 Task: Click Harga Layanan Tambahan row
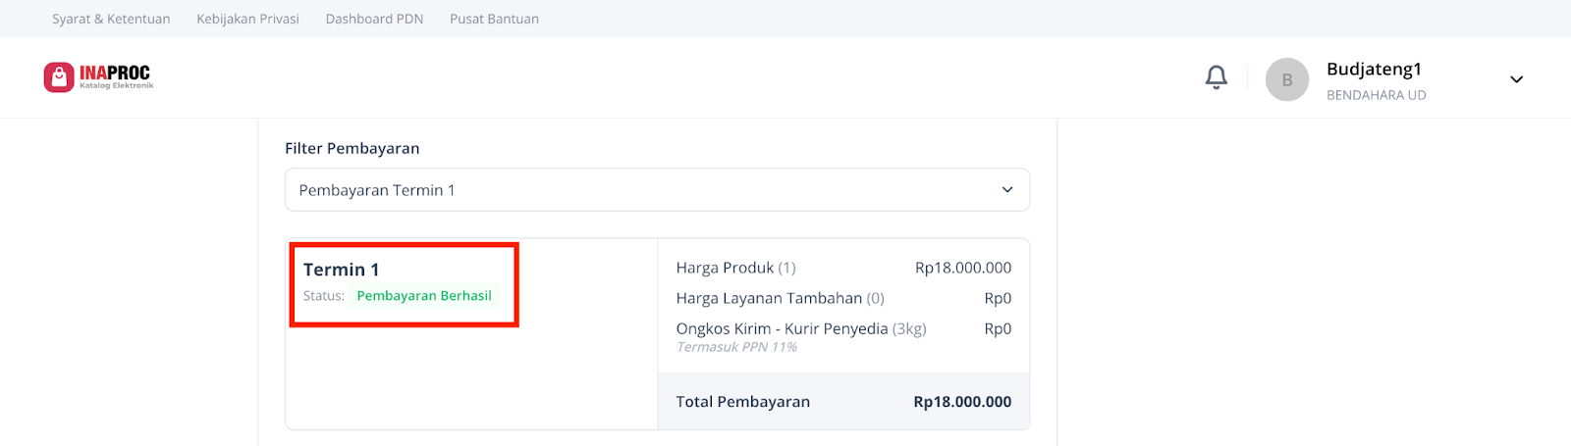click(843, 298)
